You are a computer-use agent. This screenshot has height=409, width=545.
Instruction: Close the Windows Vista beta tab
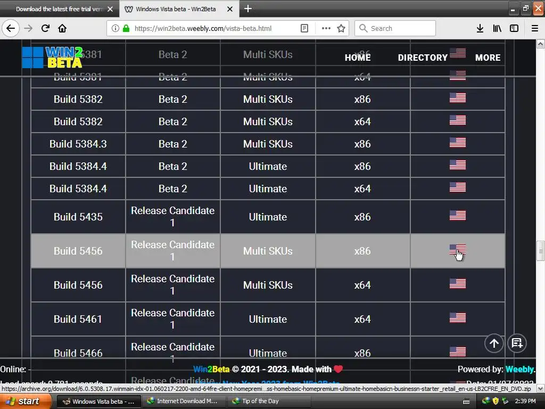tap(230, 9)
